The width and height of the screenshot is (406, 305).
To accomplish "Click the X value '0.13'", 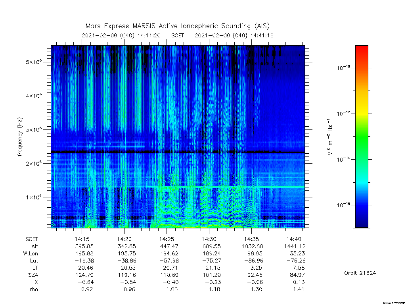I will [299, 282].
